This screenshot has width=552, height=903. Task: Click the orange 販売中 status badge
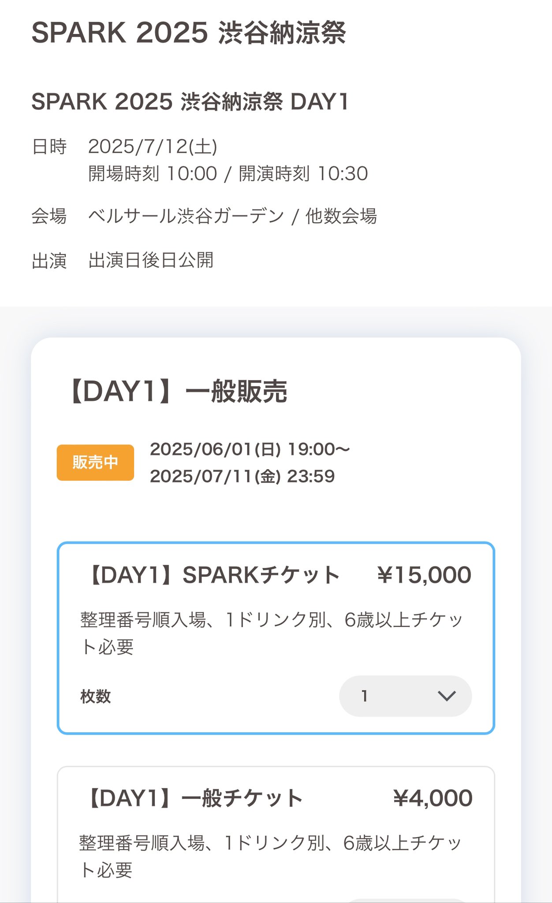[x=95, y=463]
